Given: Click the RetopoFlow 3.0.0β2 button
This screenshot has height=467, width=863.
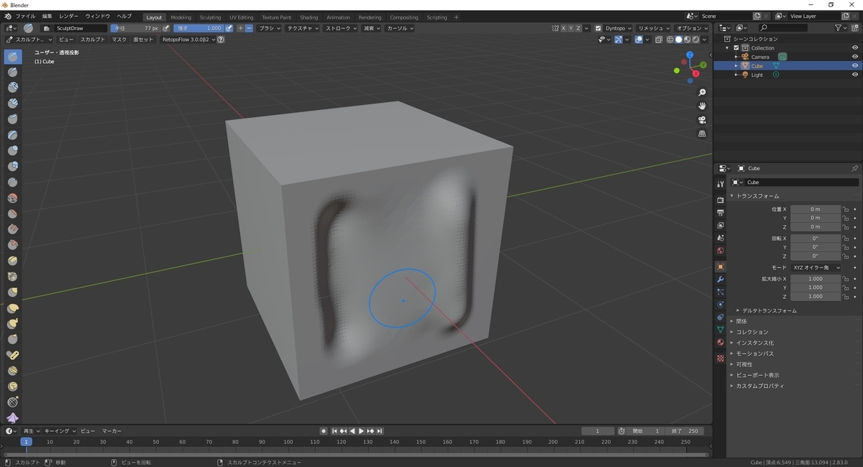Looking at the screenshot, I should 188,40.
